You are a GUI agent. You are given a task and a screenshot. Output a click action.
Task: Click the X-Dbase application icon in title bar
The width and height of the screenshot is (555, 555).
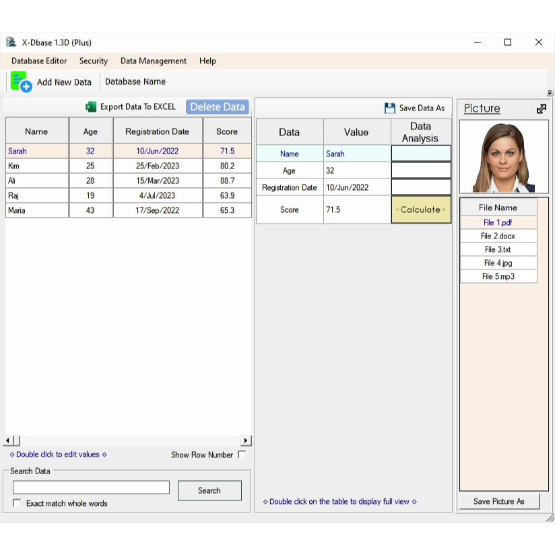[12, 42]
